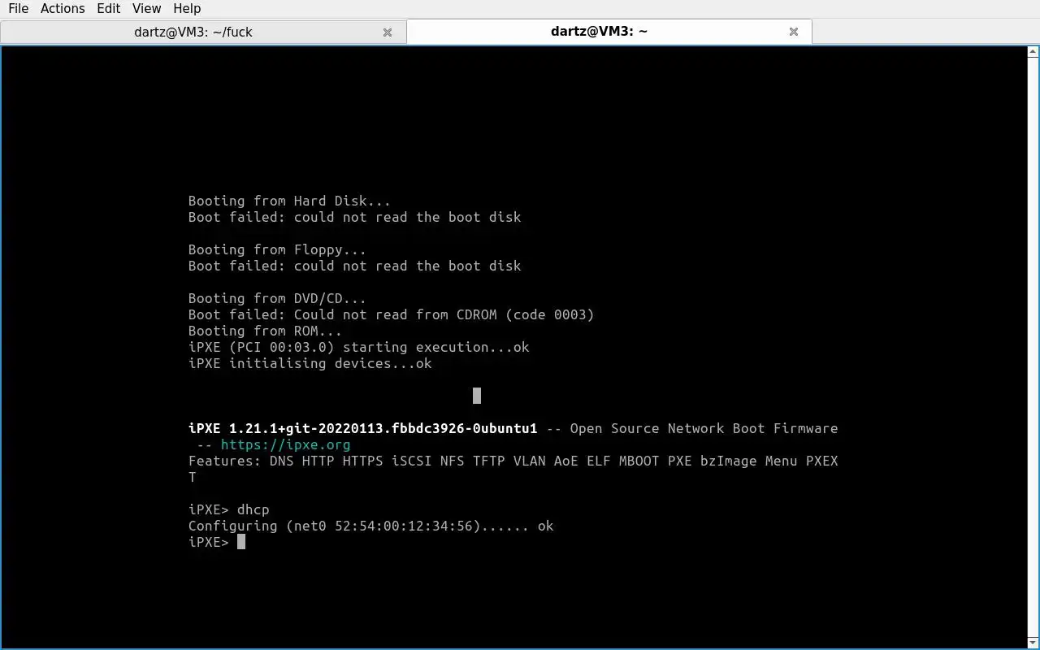Viewport: 1040px width, 650px height.
Task: Click the 'Booting from DVD/CD...' line
Action: coord(277,298)
